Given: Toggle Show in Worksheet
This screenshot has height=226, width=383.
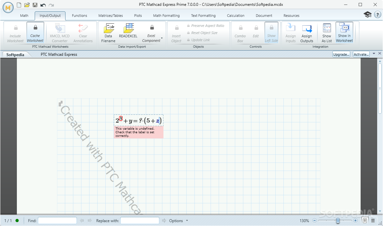Looking at the screenshot, I should coord(344,33).
